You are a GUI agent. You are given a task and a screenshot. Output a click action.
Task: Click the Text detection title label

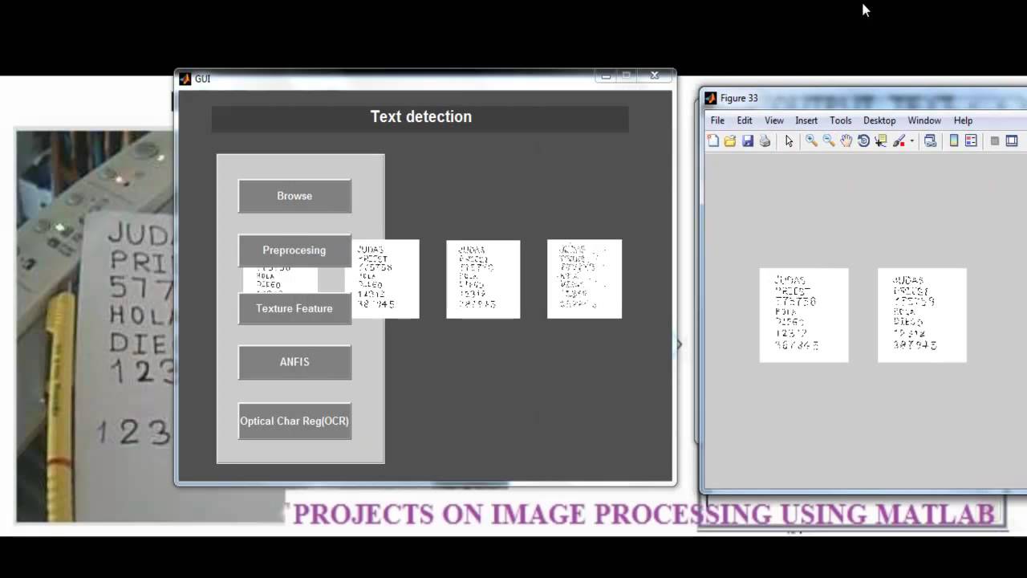pyautogui.click(x=420, y=116)
